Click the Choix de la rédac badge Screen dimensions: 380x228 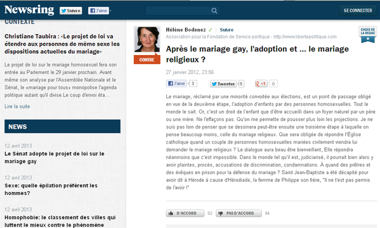[x=368, y=34]
